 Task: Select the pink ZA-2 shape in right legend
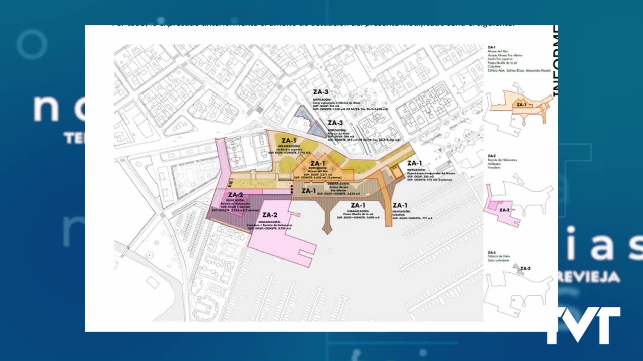pos(504,209)
